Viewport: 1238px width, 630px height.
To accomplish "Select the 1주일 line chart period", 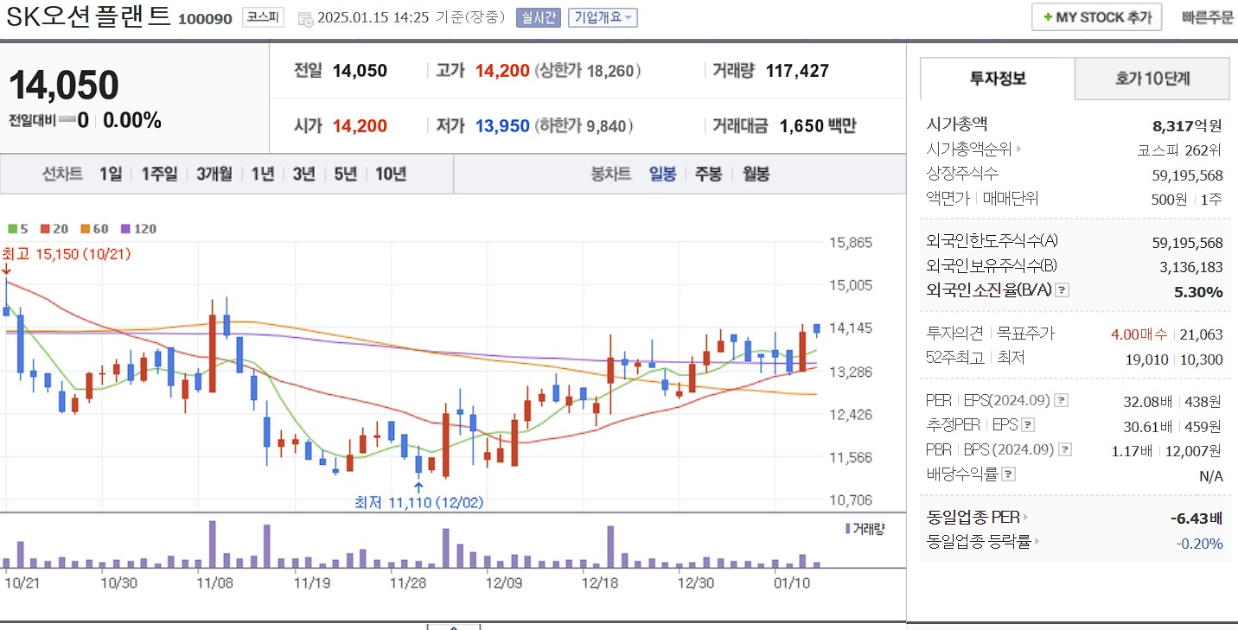I will [x=159, y=174].
